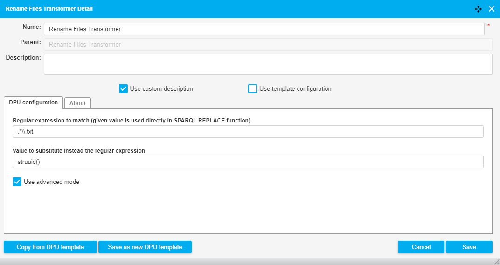Save the transformer configuration

tap(469, 247)
